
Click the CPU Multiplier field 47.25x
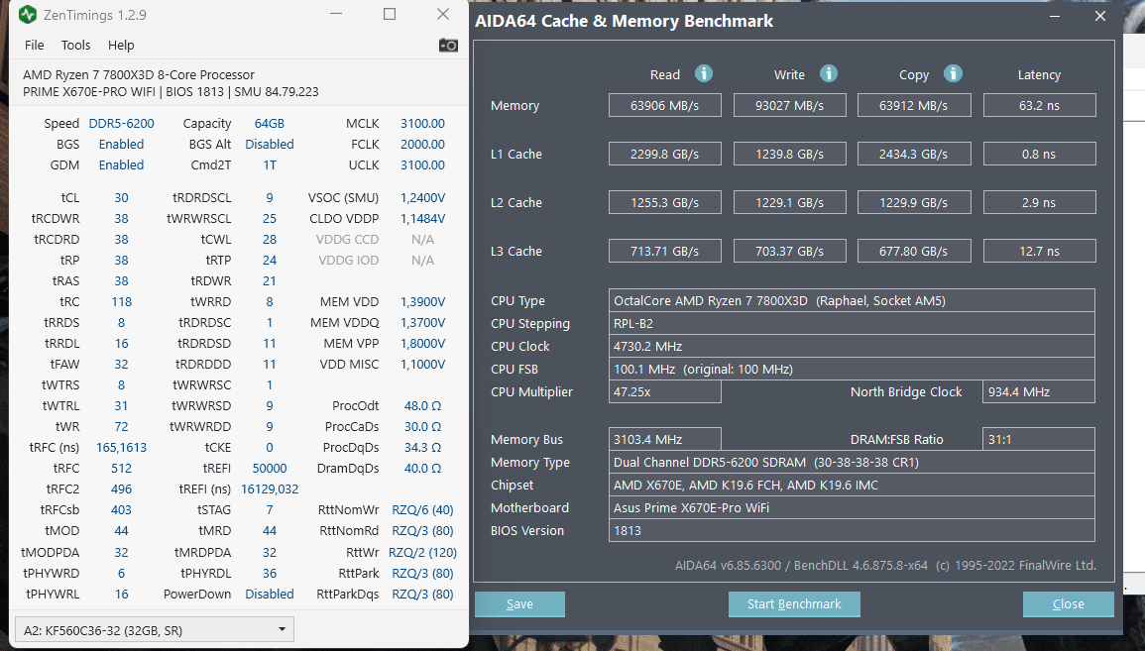point(664,392)
